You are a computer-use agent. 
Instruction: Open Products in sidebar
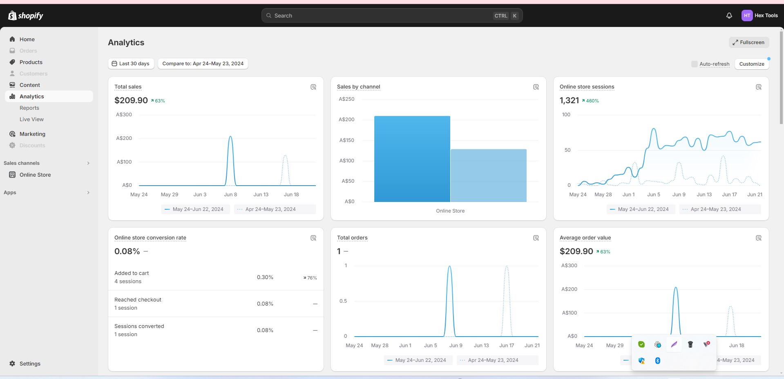click(x=49, y=62)
